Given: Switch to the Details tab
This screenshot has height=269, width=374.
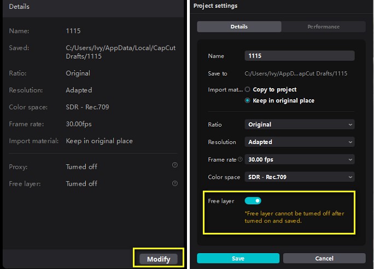Looking at the screenshot, I should point(239,26).
